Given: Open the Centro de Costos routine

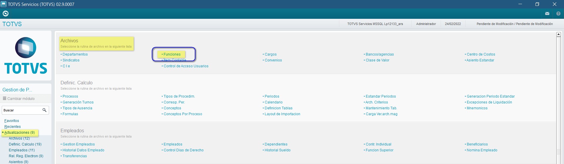Looking at the screenshot, I should 481,54.
